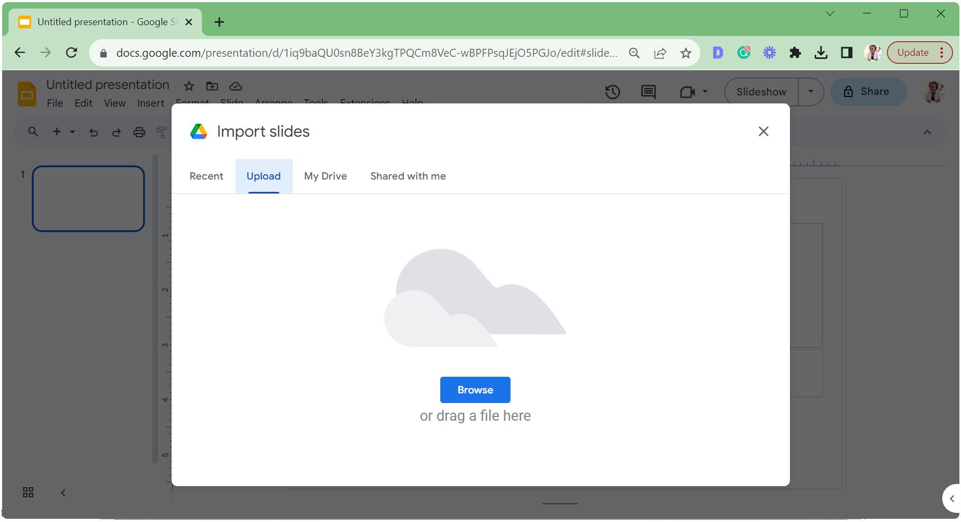Image resolution: width=961 pixels, height=522 pixels.
Task: Start the Slideshow
Action: click(761, 92)
